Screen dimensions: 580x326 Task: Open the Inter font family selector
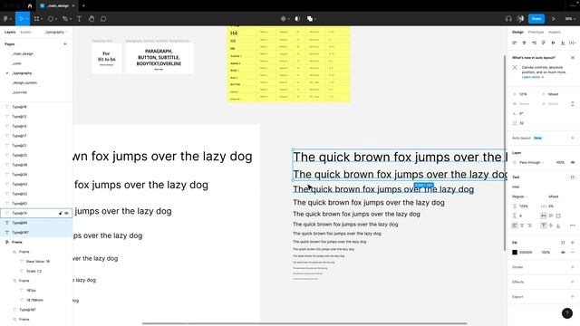pyautogui.click(x=516, y=187)
